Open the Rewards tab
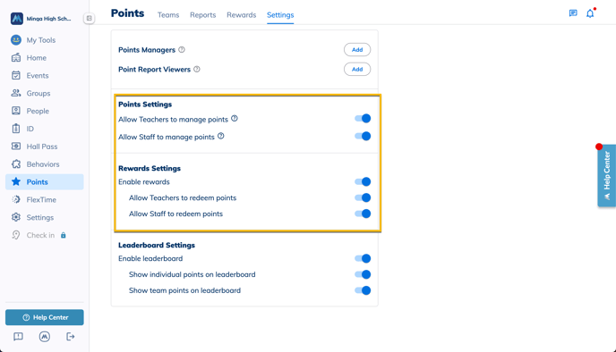The width and height of the screenshot is (616, 352). point(241,15)
